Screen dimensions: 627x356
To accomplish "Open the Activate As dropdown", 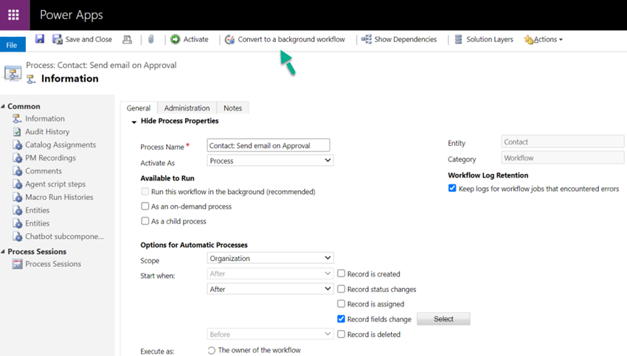I will click(x=270, y=161).
